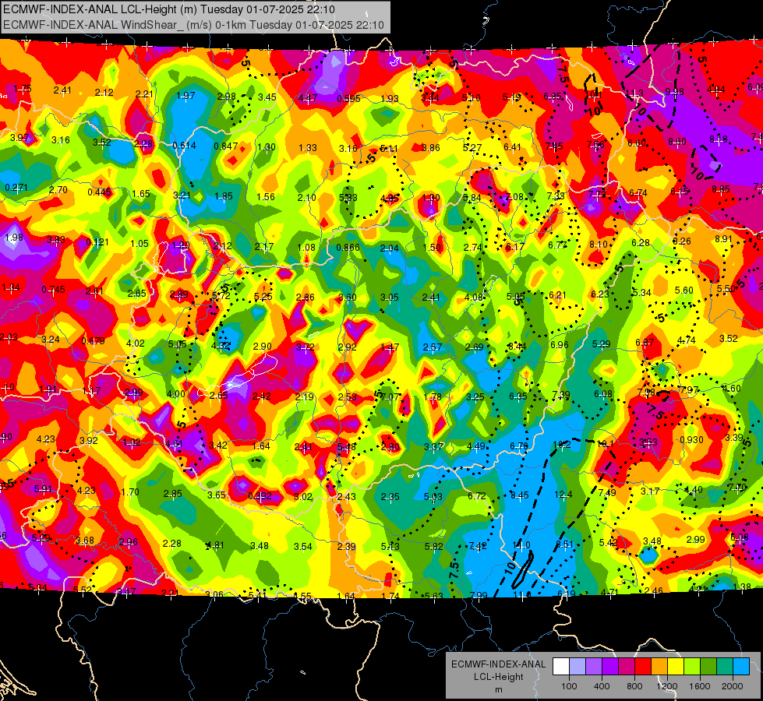Click the wind shear value 0.614
The width and height of the screenshot is (763, 701).
pos(185,146)
